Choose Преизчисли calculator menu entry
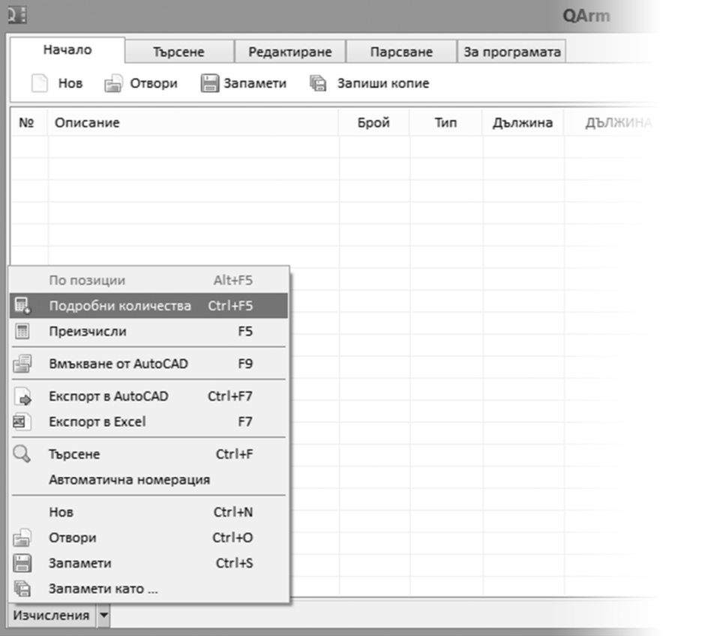This screenshot has height=636, width=705. (x=87, y=331)
